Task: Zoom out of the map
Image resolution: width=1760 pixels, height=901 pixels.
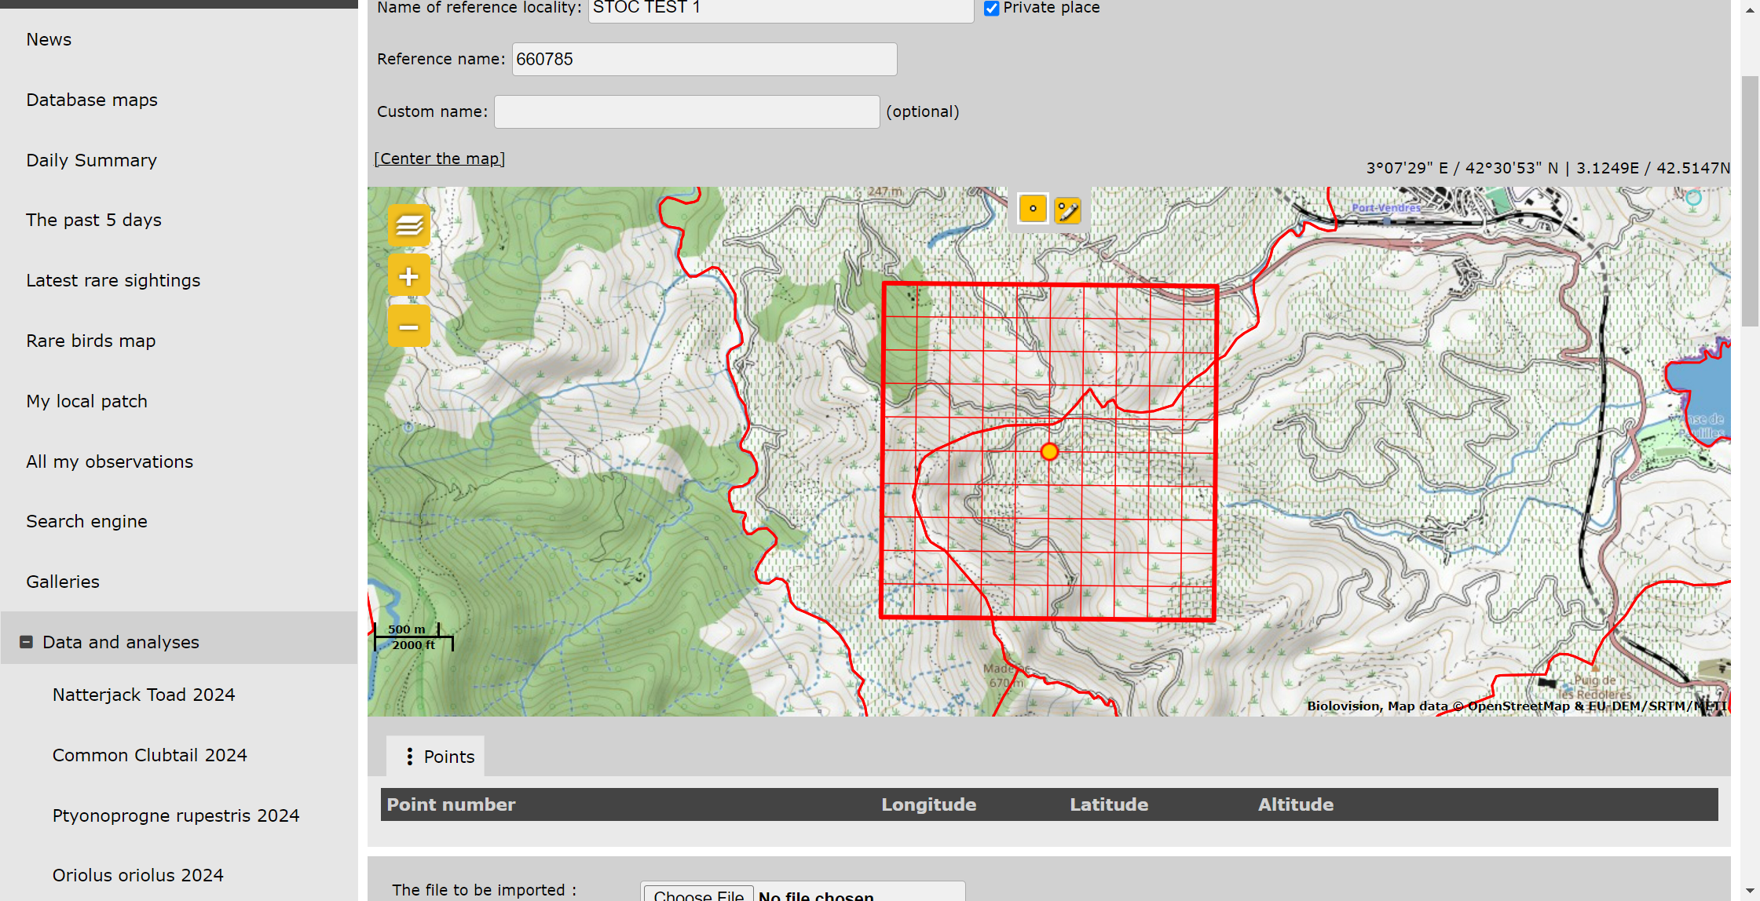Action: tap(408, 326)
